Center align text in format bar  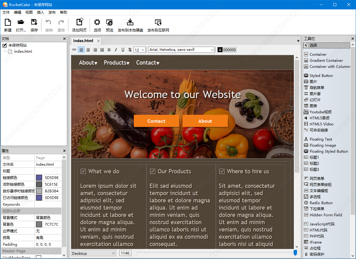[88, 50]
